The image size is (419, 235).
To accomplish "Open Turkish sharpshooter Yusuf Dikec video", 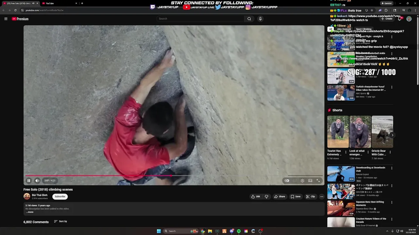I will click(341, 93).
